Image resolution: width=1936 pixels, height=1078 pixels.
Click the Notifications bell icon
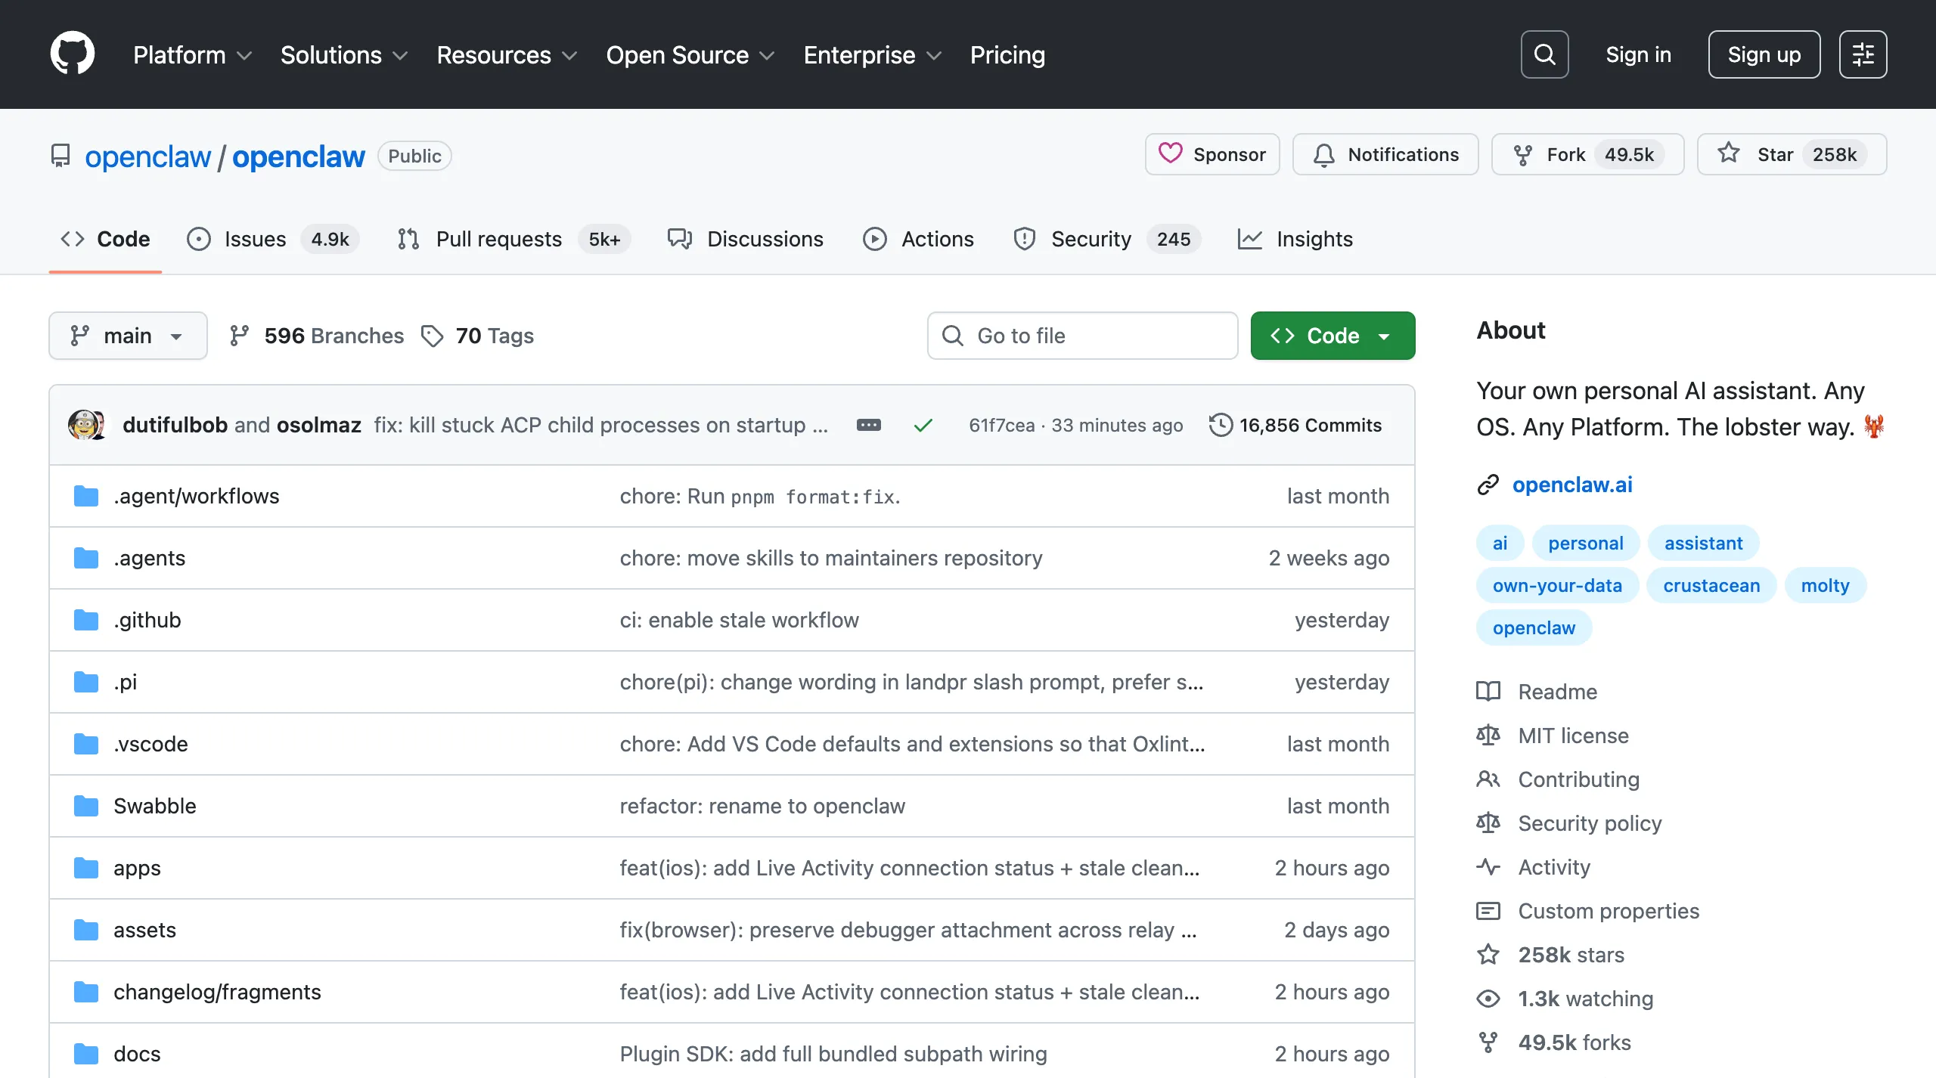coord(1323,153)
